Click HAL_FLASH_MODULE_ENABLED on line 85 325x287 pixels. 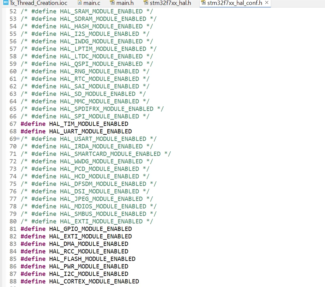pyautogui.click(x=92, y=259)
